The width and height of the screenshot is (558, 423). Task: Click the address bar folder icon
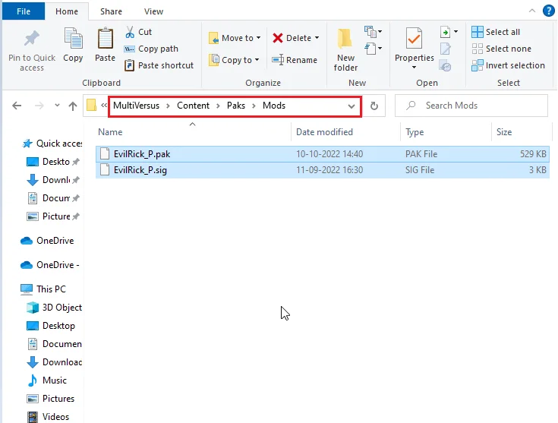(x=91, y=105)
